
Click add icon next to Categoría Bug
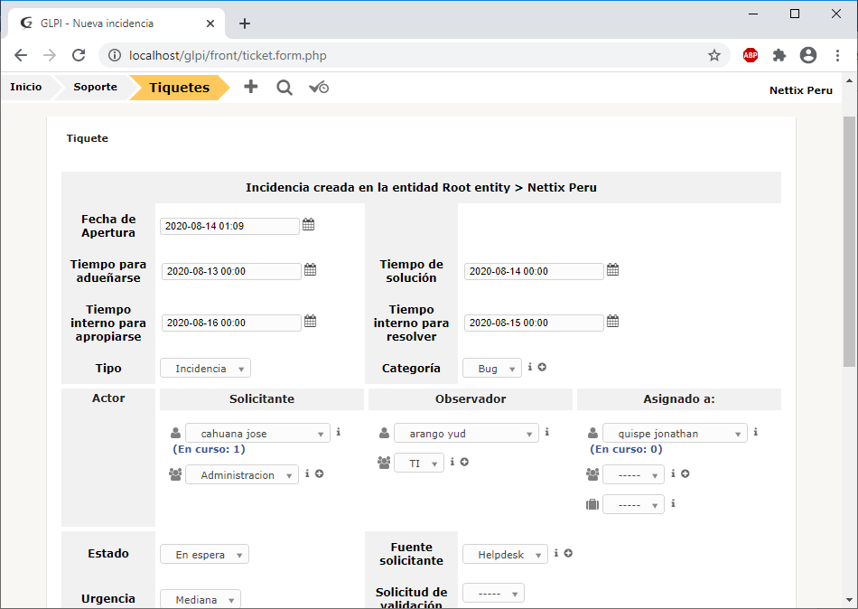click(542, 368)
